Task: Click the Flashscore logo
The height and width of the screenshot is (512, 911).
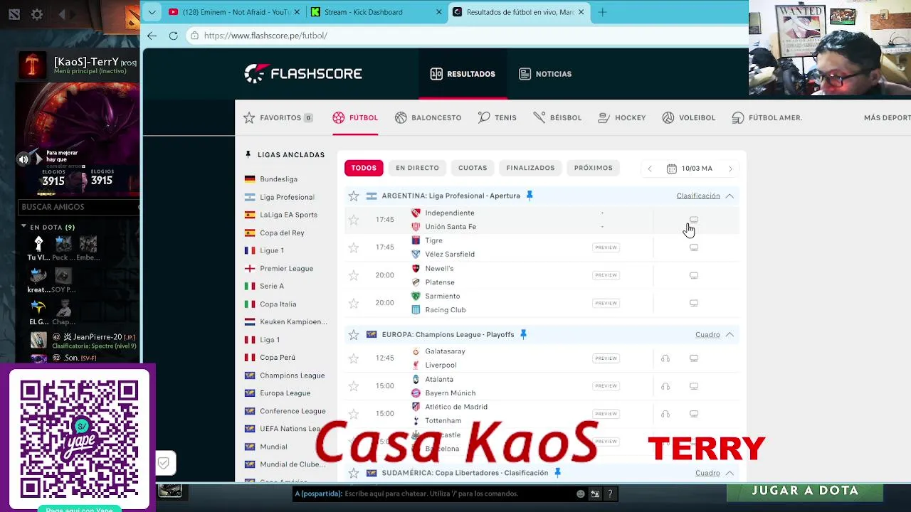Action: tap(303, 73)
